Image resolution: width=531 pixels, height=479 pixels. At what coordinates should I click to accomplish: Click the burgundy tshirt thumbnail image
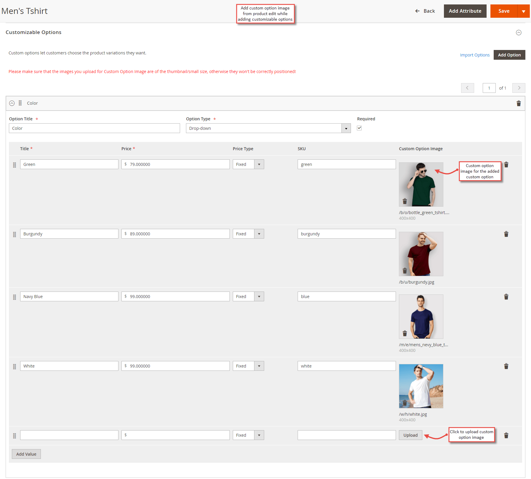point(421,254)
